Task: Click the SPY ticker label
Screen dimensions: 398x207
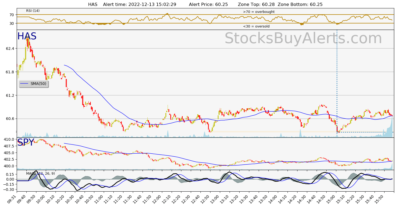Action: (x=26, y=143)
